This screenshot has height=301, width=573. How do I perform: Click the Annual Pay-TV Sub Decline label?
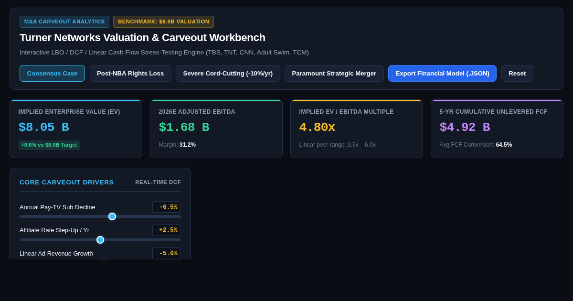pos(57,207)
